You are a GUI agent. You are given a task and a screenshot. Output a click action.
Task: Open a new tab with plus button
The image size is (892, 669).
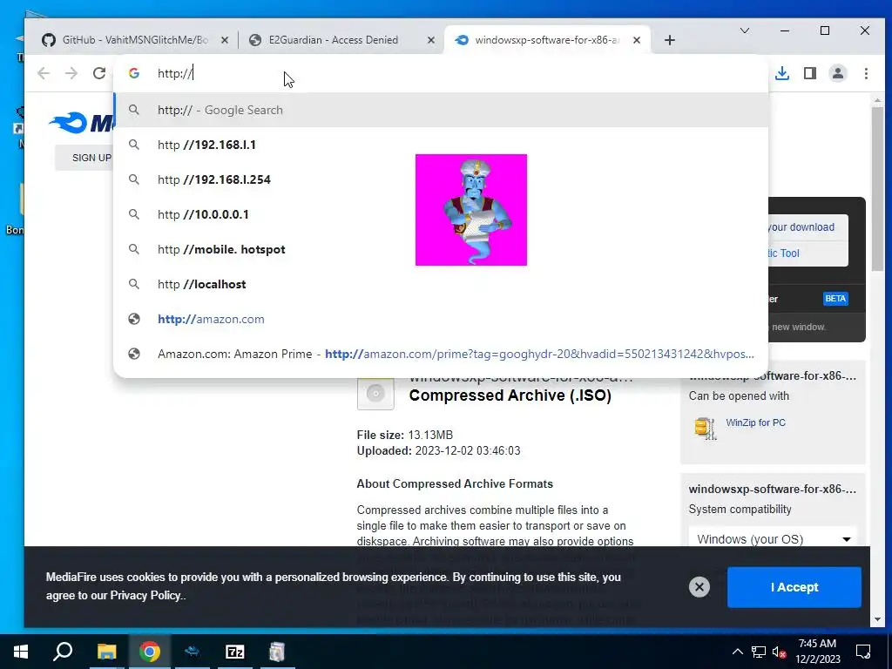(x=670, y=40)
